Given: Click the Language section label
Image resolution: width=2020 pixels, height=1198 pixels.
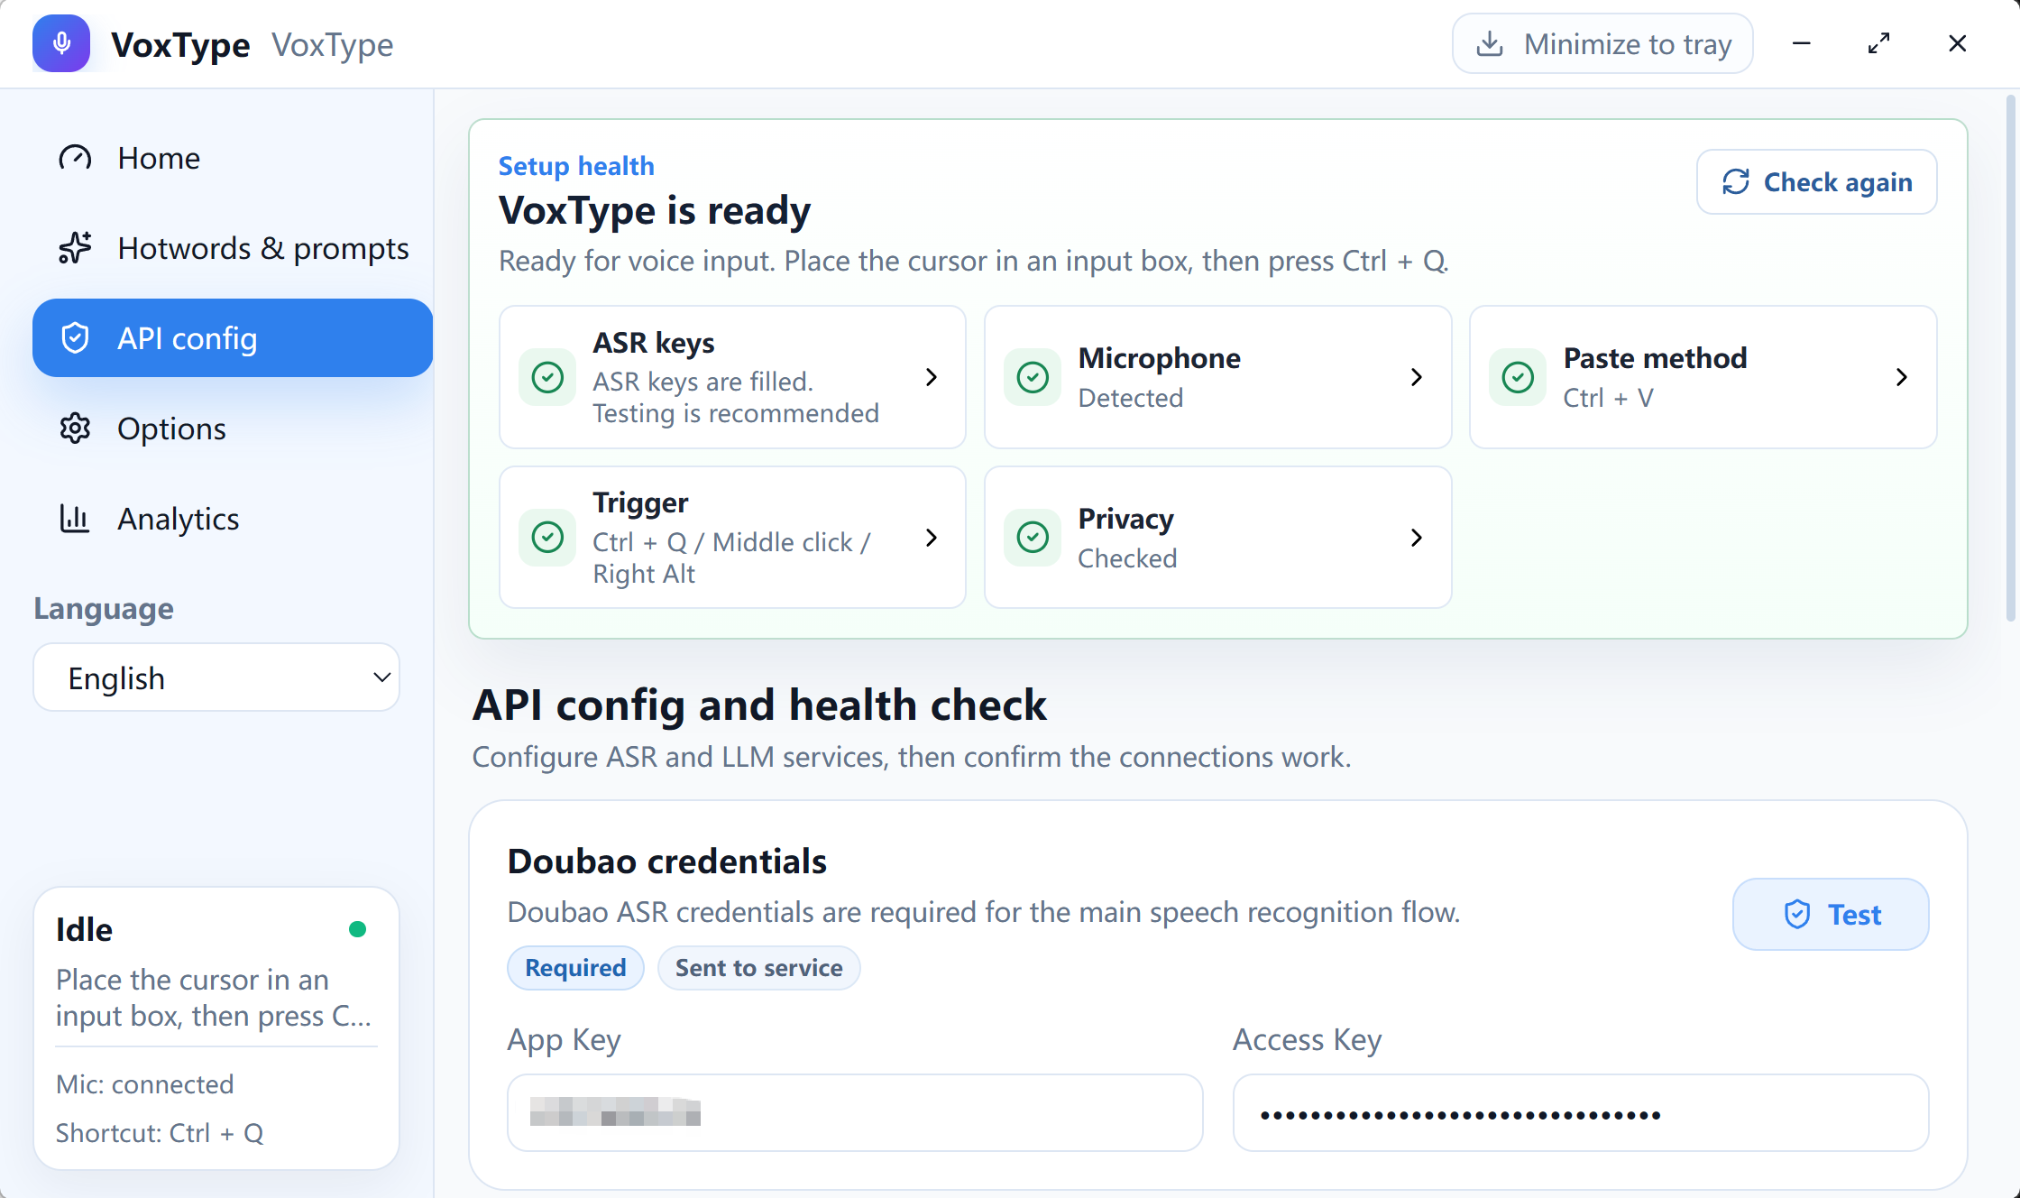Looking at the screenshot, I should [104, 609].
